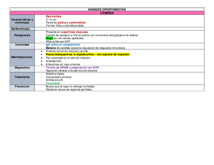Select the HONGOS OPORTUNISTAS title
Viewport: 214px width, 165px height.
click(107, 9)
